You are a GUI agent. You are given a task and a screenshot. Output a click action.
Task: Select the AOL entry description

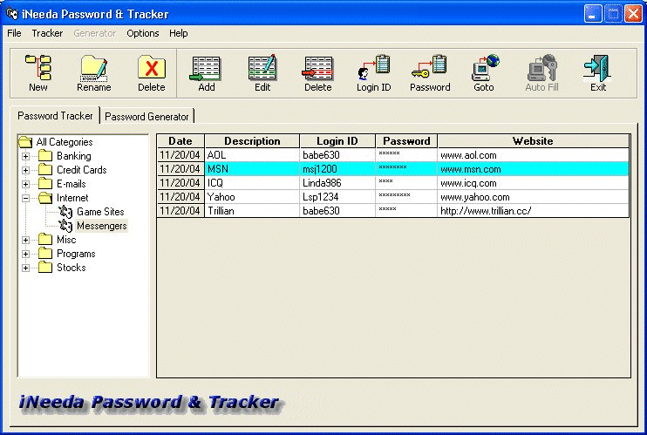point(252,155)
